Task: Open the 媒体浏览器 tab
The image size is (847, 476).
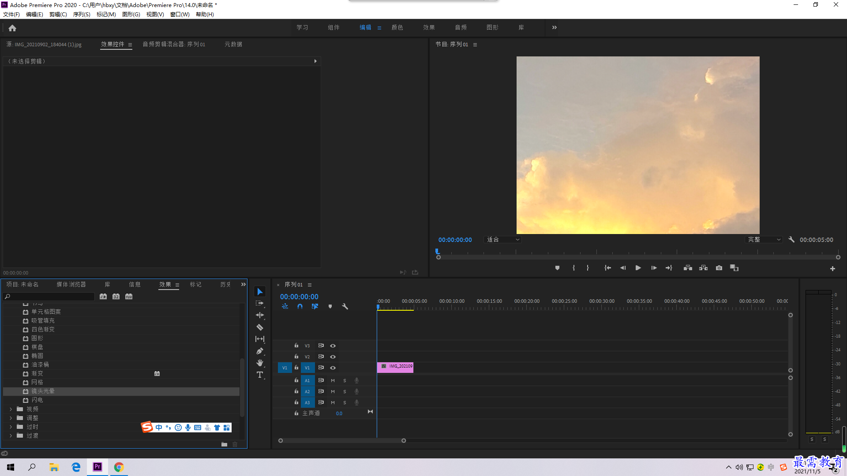Action: tap(71, 284)
